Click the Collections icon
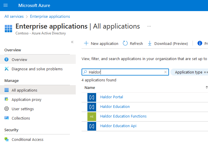 pos(6,118)
